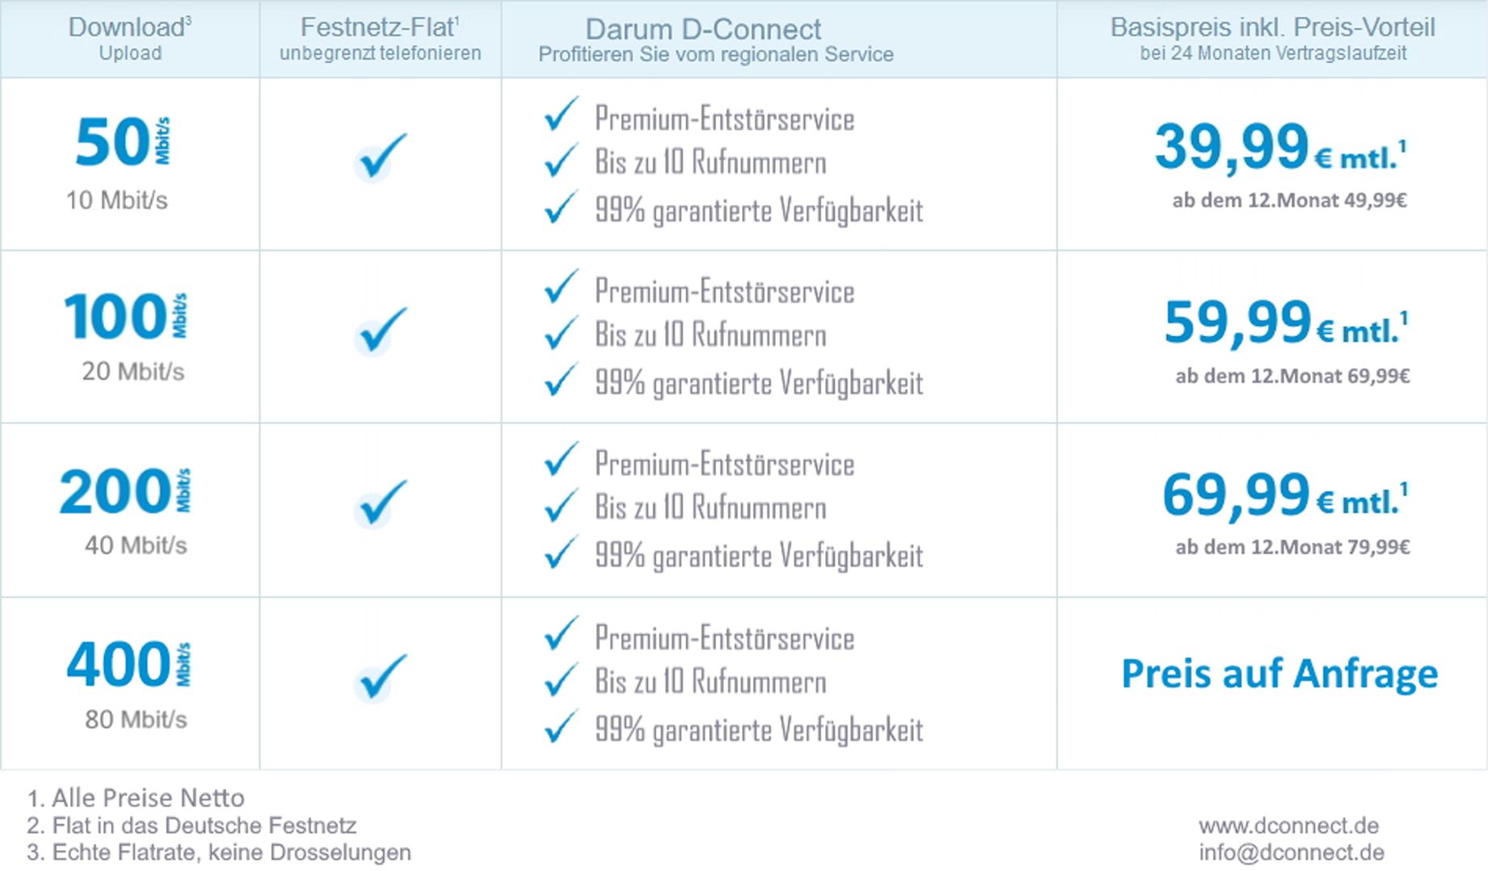The height and width of the screenshot is (871, 1488).
Task: Click checkmark beside Premium-Entstörservice in 400 Mbit/s row
Action: [x=561, y=634]
